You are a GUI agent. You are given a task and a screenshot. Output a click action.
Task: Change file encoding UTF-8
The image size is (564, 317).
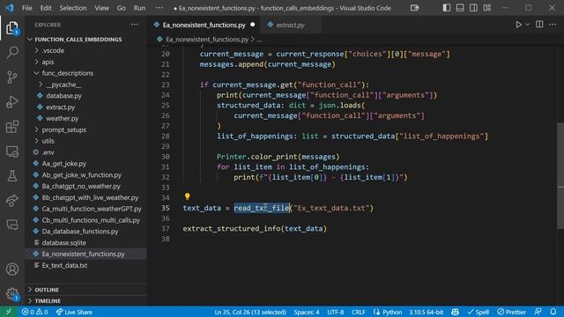(335, 312)
